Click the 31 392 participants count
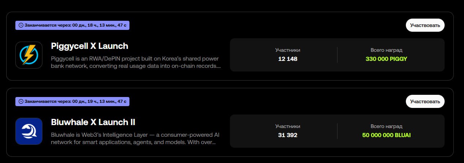Viewport: 464px width, 163px height. point(288,135)
